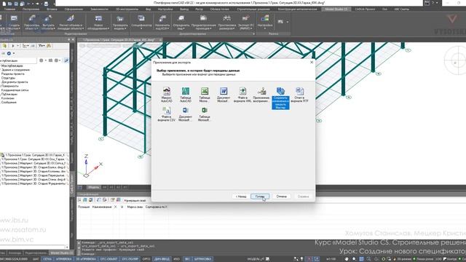466x262 pixels.
Task: Go back with the Назад button
Action: click(x=241, y=196)
